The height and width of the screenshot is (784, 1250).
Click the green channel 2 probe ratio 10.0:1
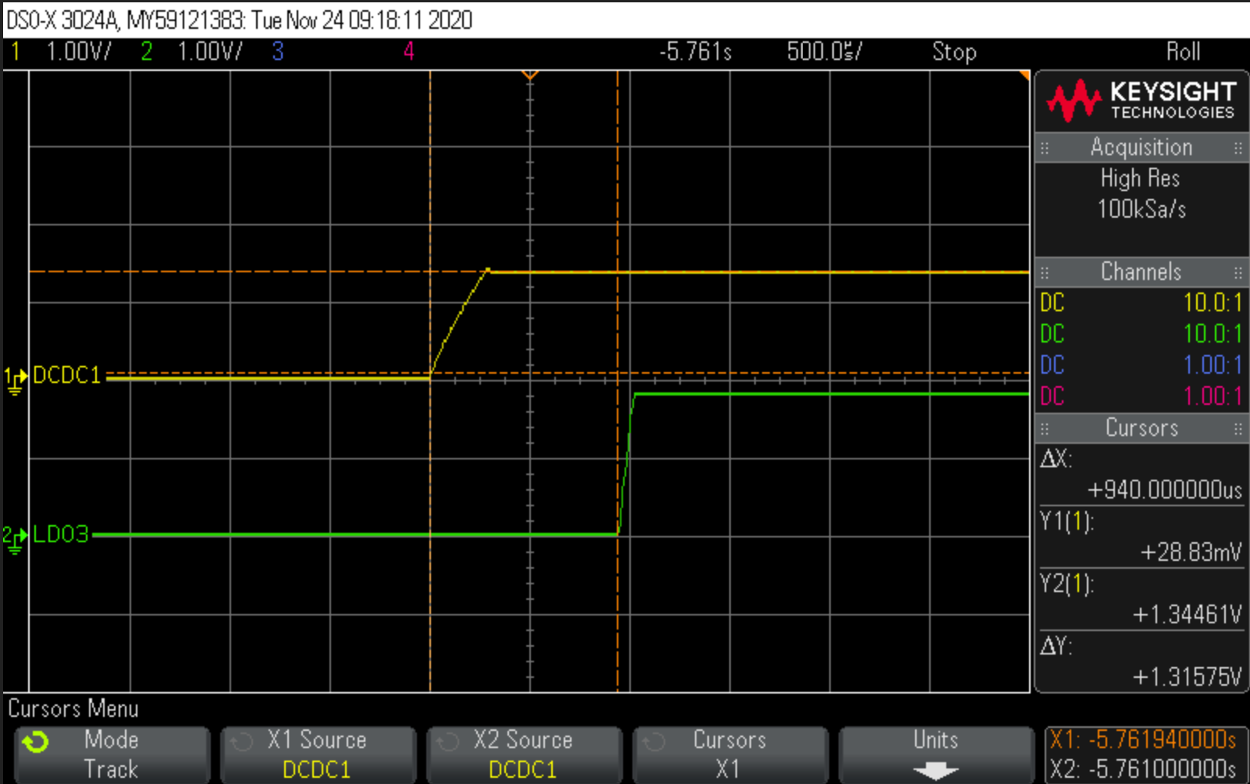(1213, 334)
